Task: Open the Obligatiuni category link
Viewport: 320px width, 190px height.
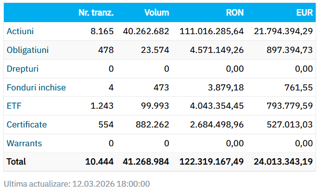Action: [x=27, y=50]
